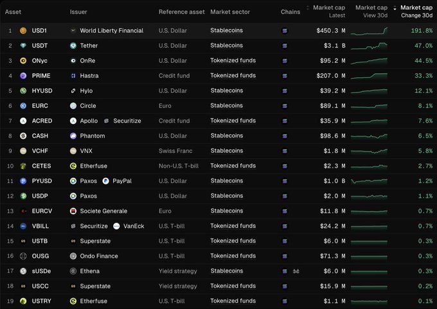Click the USD1 30-day market cap sparkline
The width and height of the screenshot is (437, 309).
(x=370, y=30)
